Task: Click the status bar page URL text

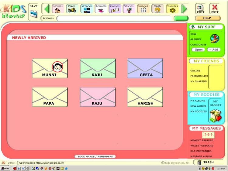Action: click(x=42, y=163)
